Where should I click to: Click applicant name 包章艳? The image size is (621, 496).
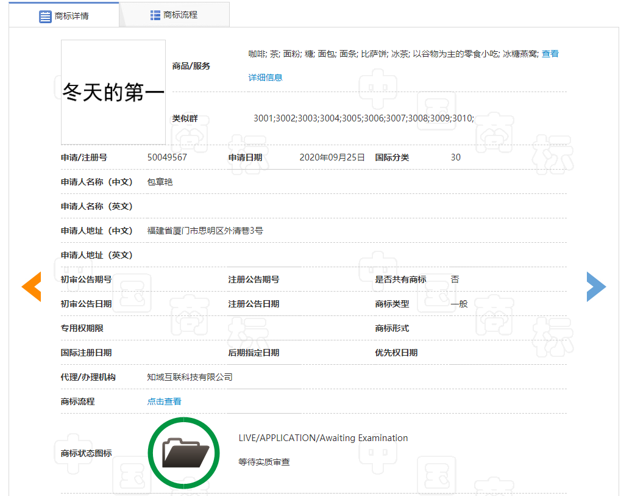(x=160, y=182)
